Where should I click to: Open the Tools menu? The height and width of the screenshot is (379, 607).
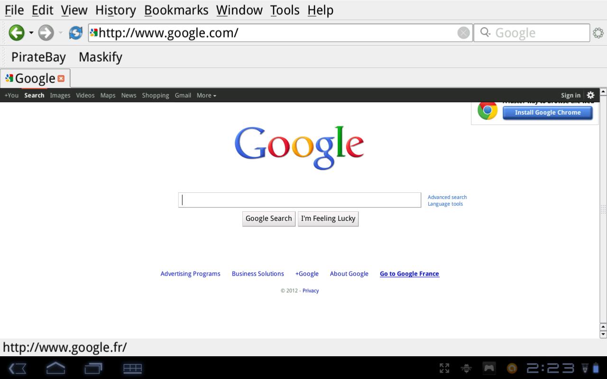point(285,10)
